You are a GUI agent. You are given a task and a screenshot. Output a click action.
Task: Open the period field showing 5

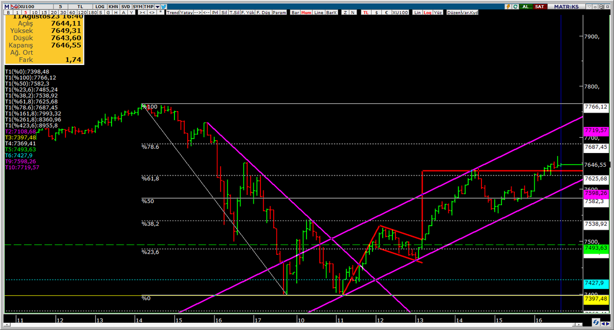[x=60, y=7]
